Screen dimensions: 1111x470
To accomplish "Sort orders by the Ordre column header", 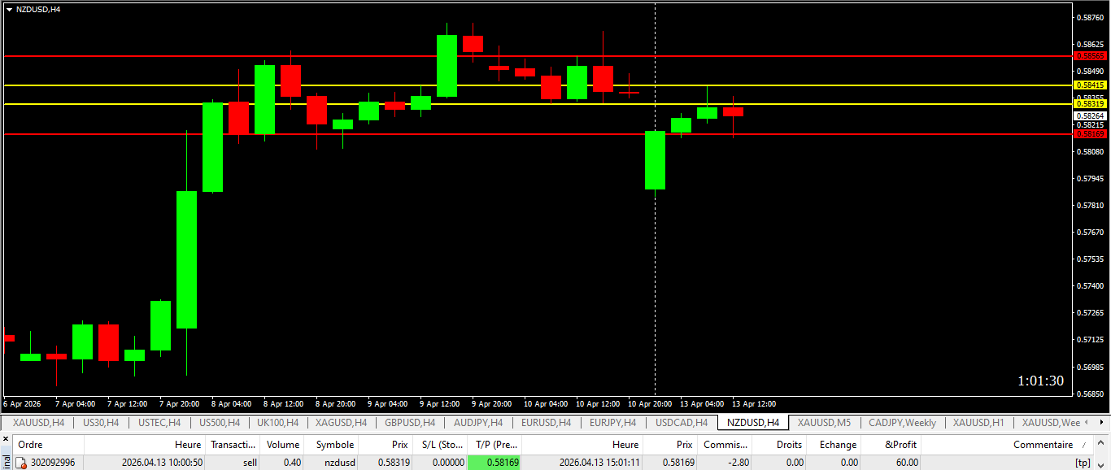I will (x=48, y=445).
